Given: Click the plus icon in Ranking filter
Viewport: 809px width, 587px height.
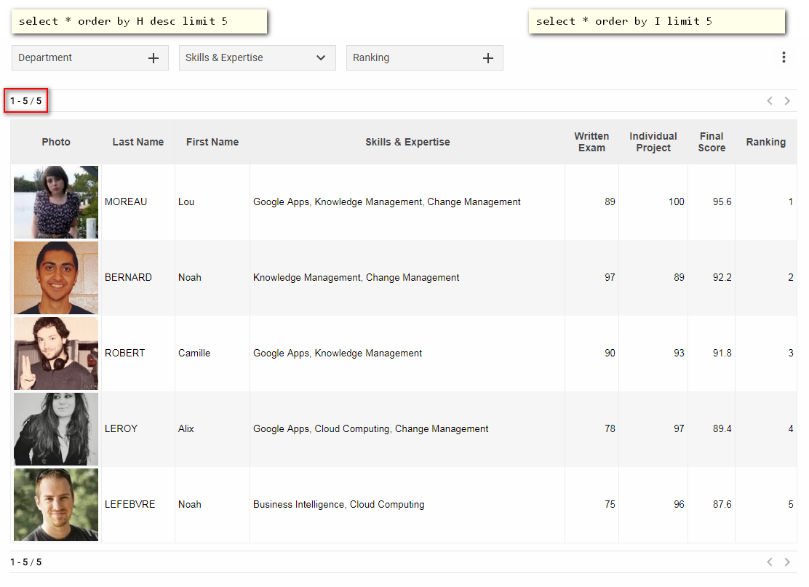Looking at the screenshot, I should (488, 58).
